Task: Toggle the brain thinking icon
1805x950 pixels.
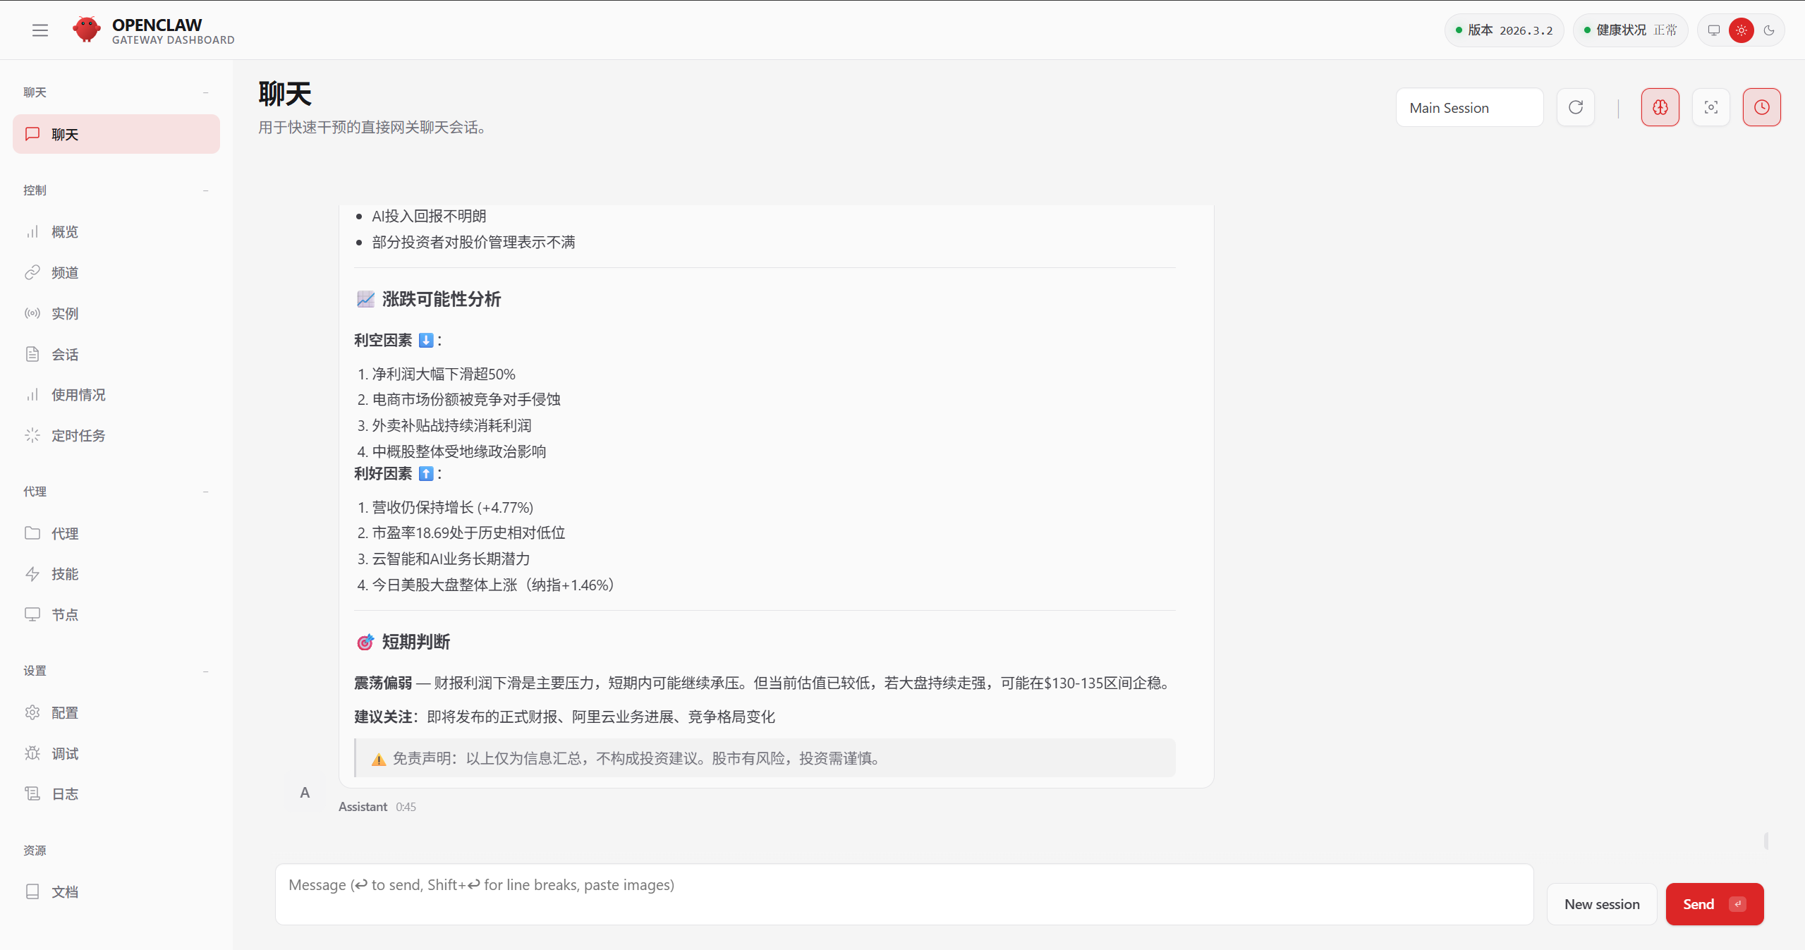Action: 1660,107
